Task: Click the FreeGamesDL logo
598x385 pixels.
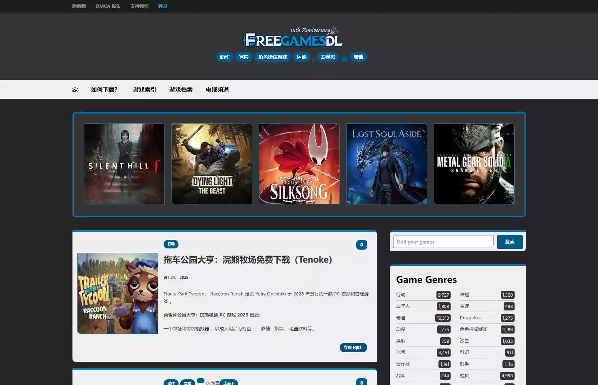Action: (x=292, y=37)
